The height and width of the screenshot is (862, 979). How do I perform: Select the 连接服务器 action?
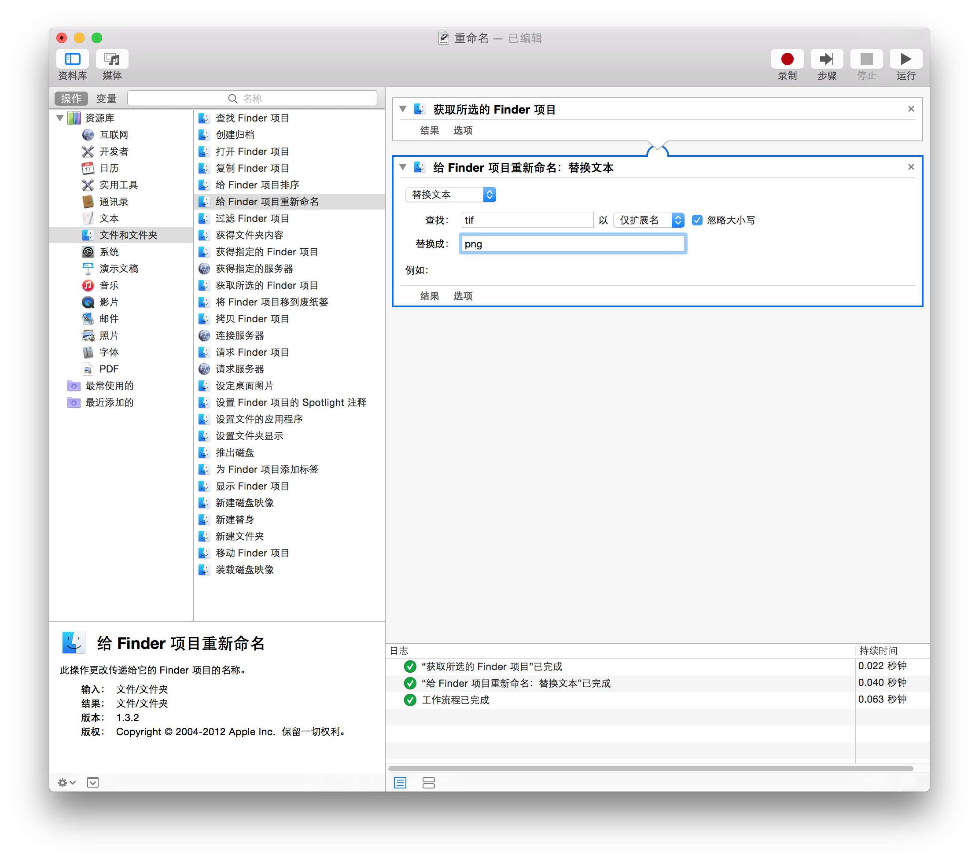click(x=289, y=336)
